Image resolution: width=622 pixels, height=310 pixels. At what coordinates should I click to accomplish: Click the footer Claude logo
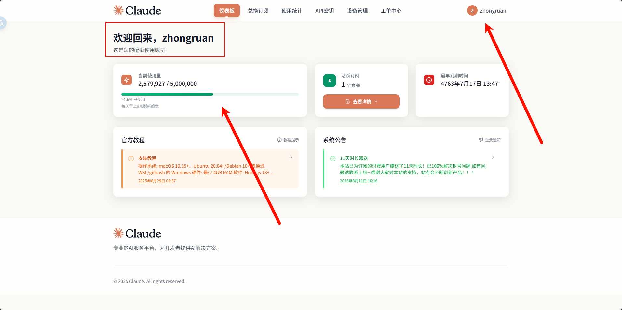pos(137,233)
